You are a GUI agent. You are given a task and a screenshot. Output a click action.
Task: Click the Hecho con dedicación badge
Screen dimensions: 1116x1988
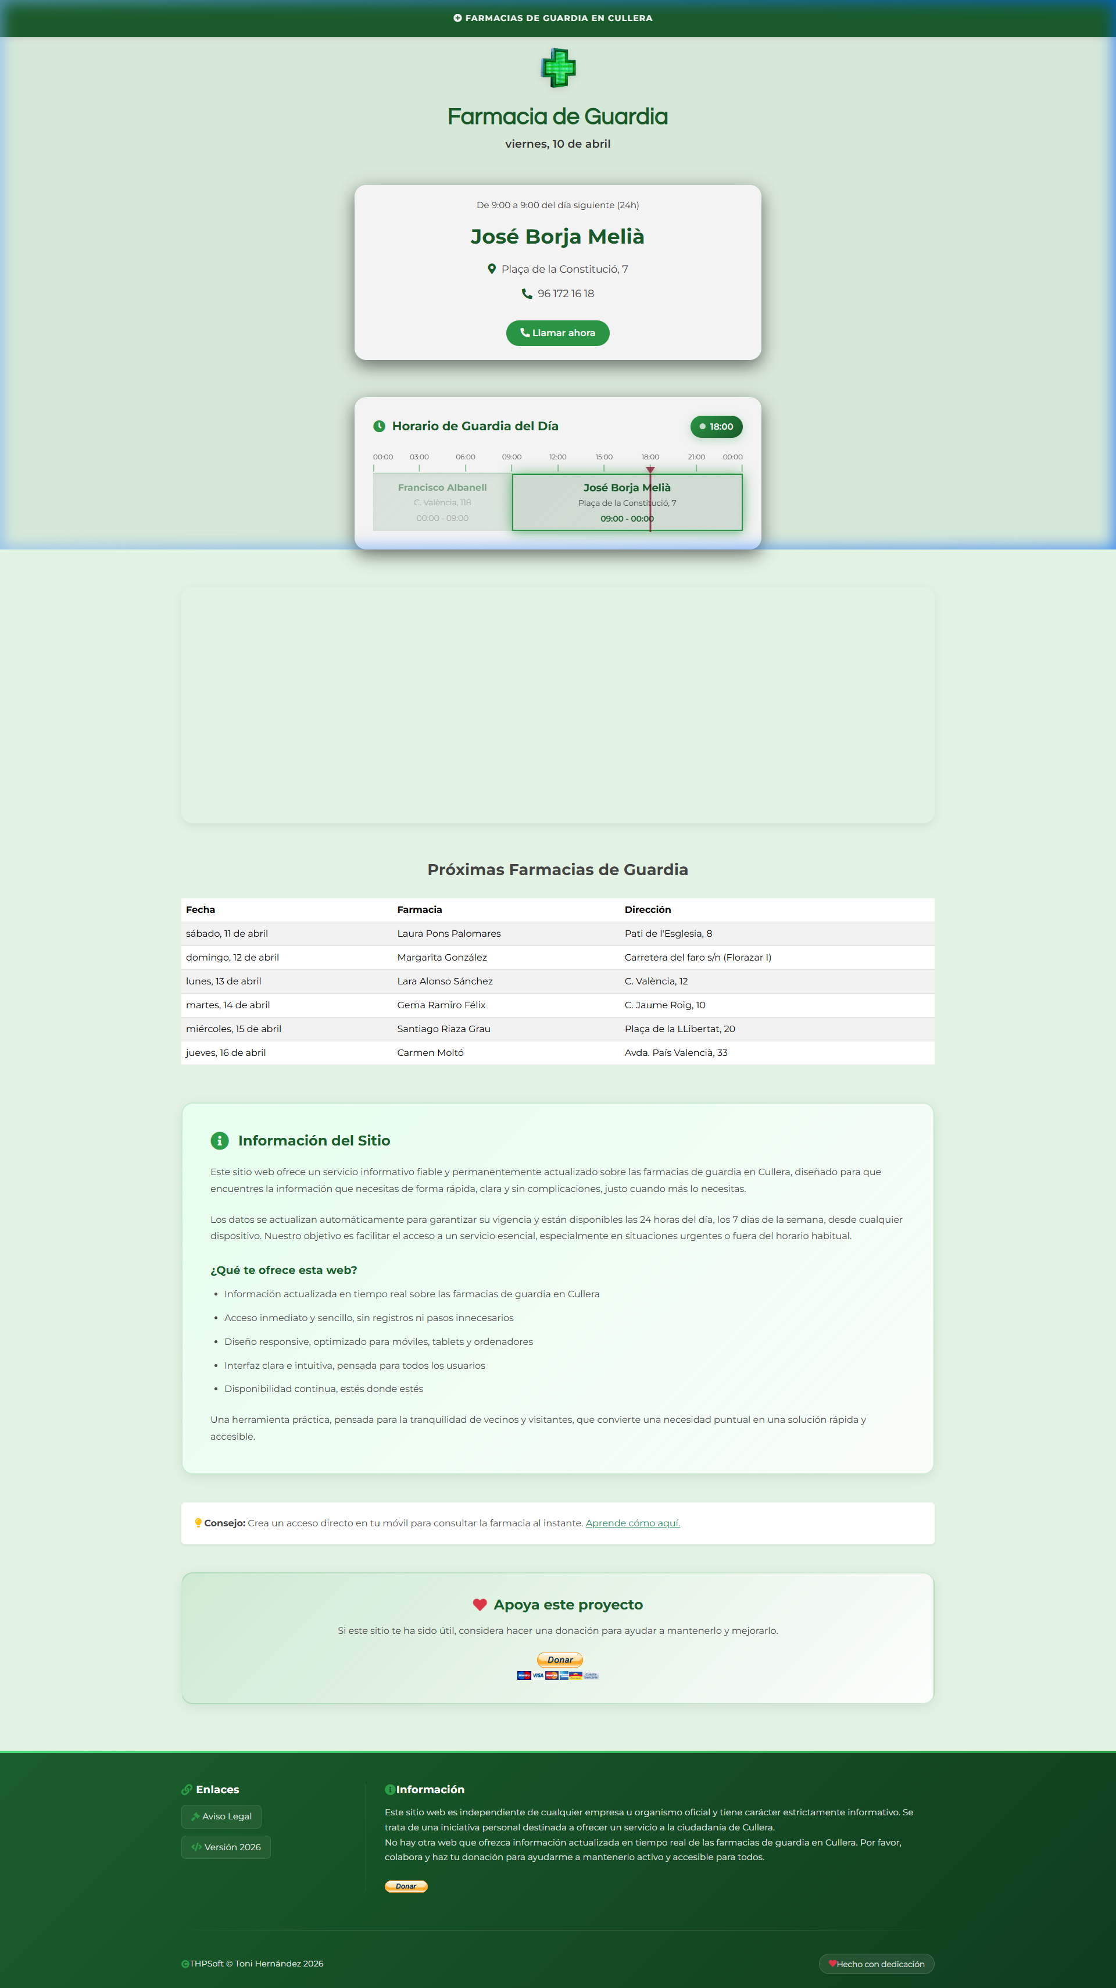[x=876, y=1964]
